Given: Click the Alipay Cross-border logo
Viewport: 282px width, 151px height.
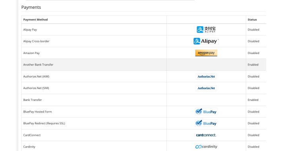Looking at the screenshot, I should 206,41.
